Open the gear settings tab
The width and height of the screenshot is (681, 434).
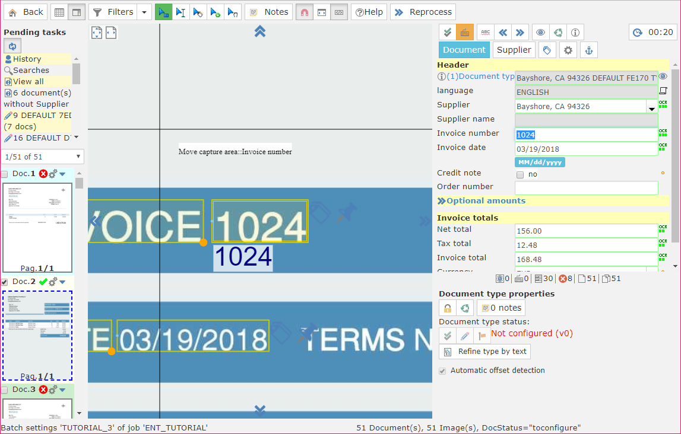[568, 50]
